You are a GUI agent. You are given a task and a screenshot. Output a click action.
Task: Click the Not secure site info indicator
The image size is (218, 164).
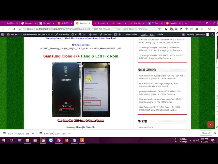(26, 29)
